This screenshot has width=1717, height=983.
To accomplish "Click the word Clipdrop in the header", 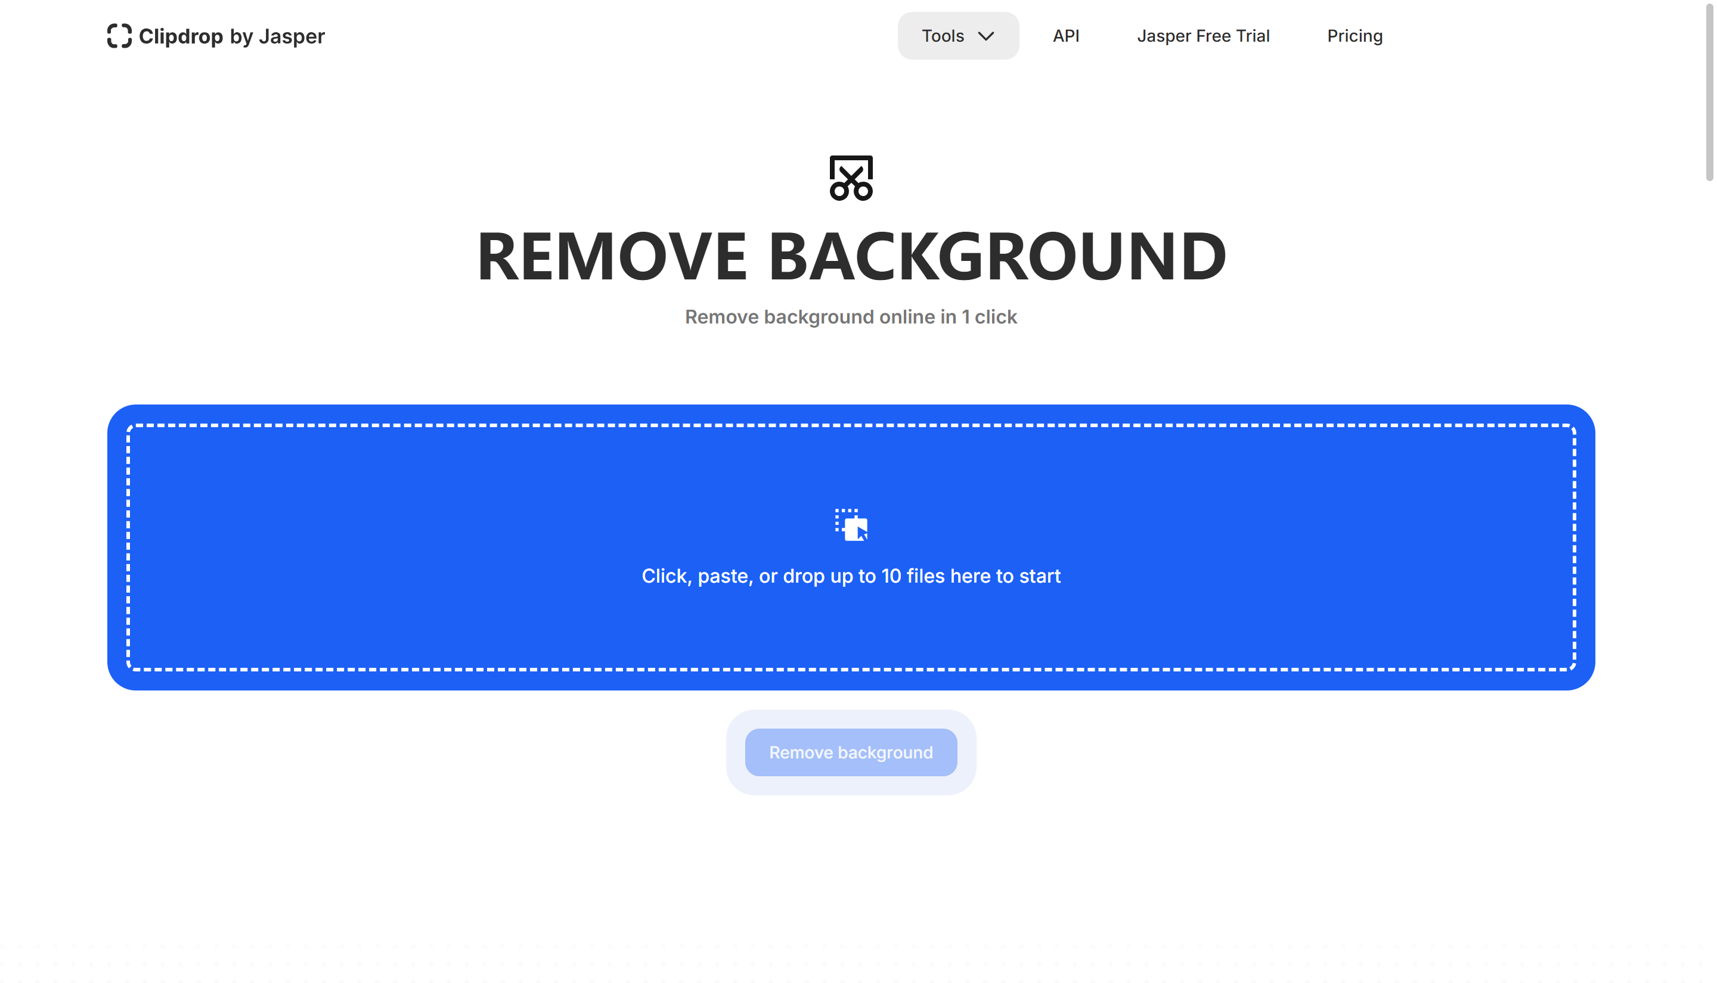I will click(x=181, y=36).
